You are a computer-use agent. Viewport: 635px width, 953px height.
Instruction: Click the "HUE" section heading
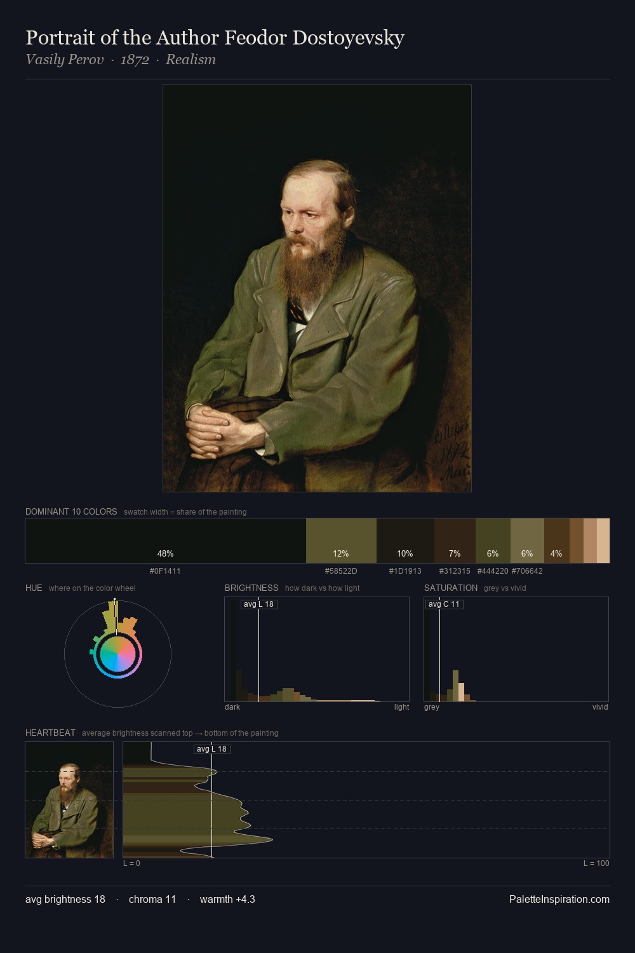pyautogui.click(x=34, y=588)
